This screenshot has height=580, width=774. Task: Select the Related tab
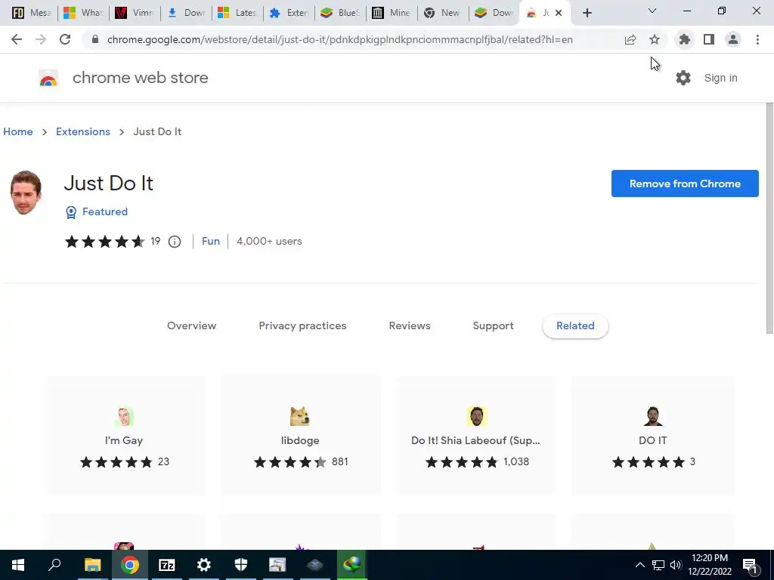click(575, 326)
